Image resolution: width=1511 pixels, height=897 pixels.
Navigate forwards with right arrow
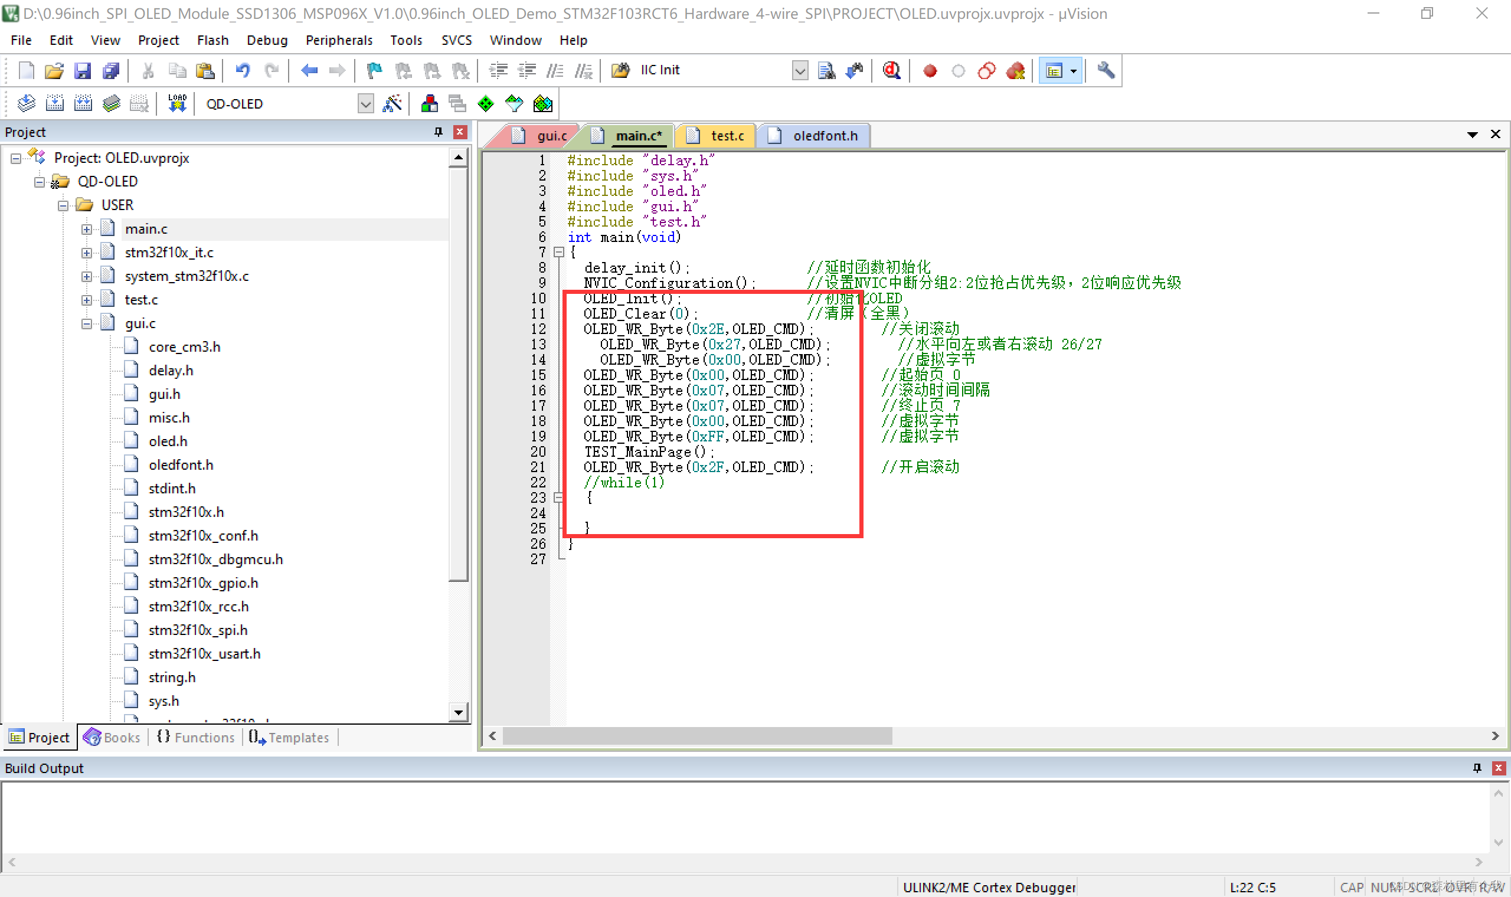(337, 71)
